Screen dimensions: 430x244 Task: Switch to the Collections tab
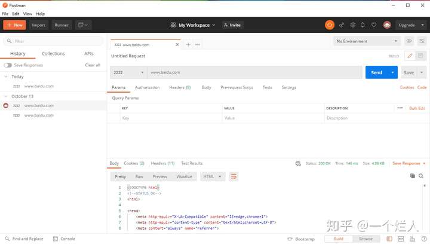[x=53, y=53]
